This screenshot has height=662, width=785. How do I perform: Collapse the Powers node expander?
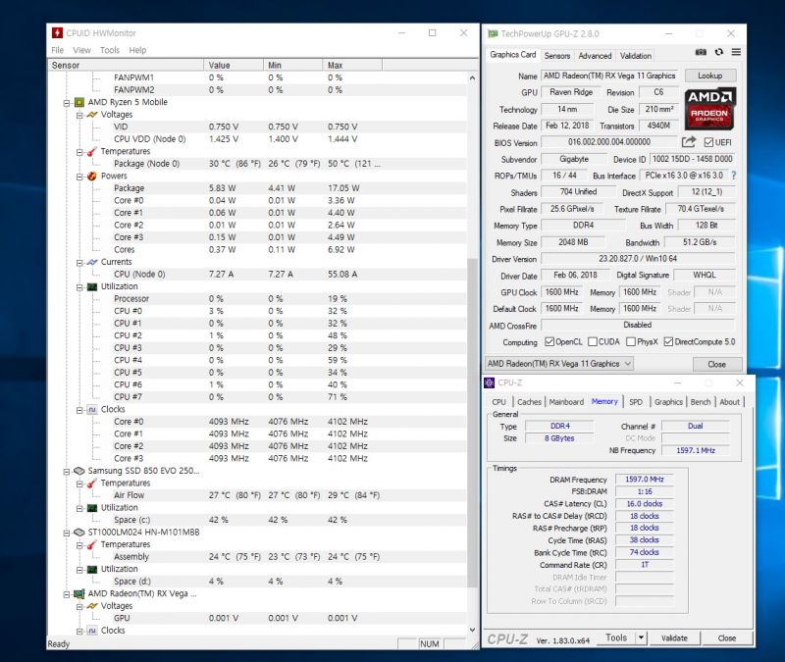79,177
